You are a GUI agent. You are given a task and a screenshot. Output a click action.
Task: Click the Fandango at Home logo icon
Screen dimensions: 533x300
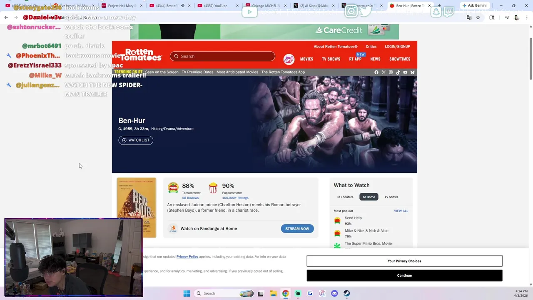coord(173,229)
